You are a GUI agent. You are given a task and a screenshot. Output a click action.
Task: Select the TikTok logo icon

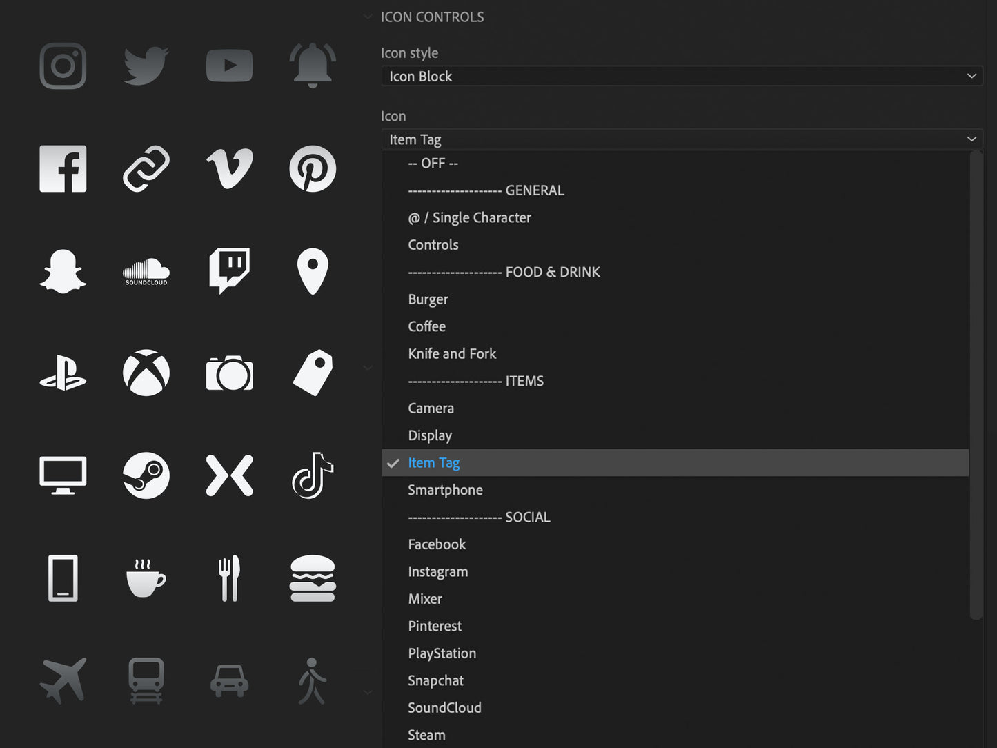click(313, 475)
